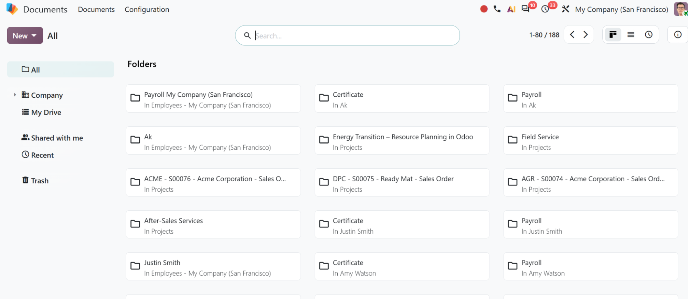
Task: Click the search magnifier icon
Action: (247, 35)
